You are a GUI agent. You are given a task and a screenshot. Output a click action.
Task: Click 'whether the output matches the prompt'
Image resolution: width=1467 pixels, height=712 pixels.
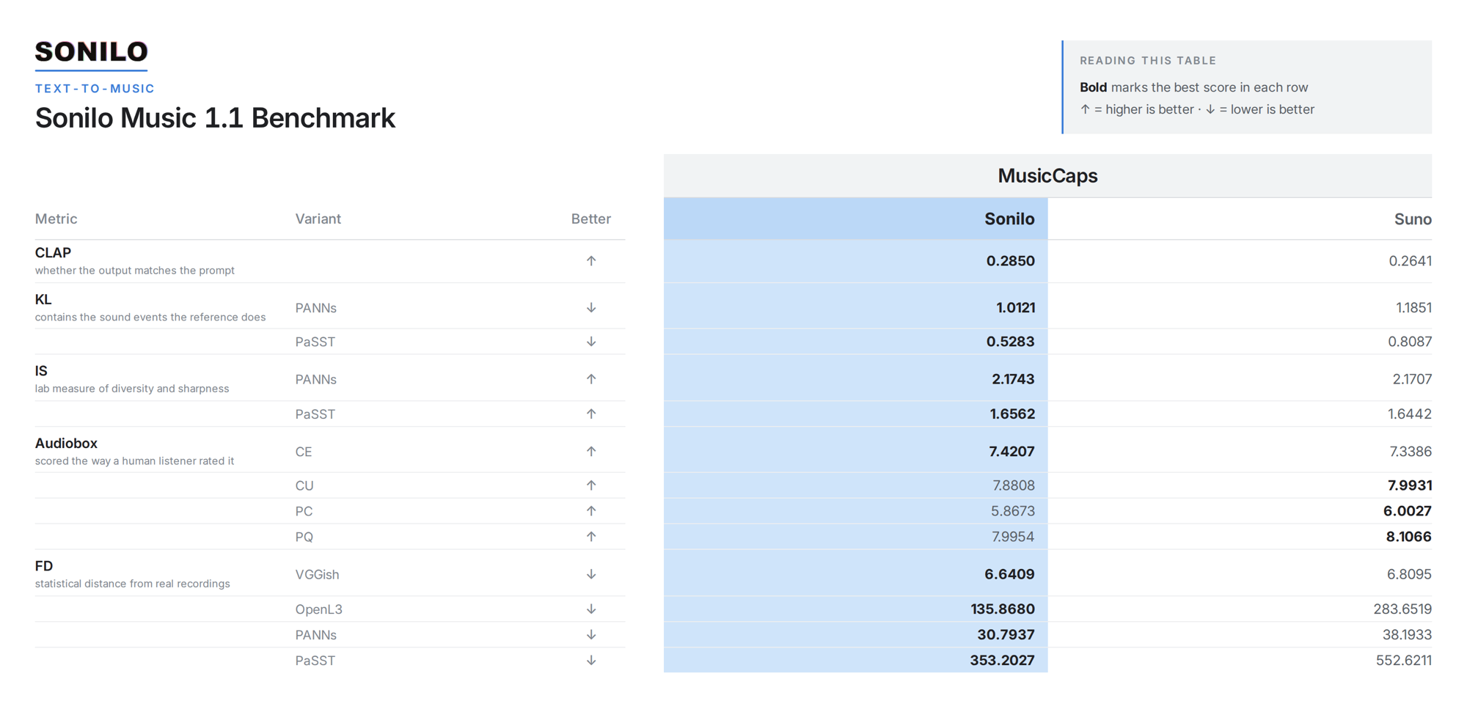point(135,271)
